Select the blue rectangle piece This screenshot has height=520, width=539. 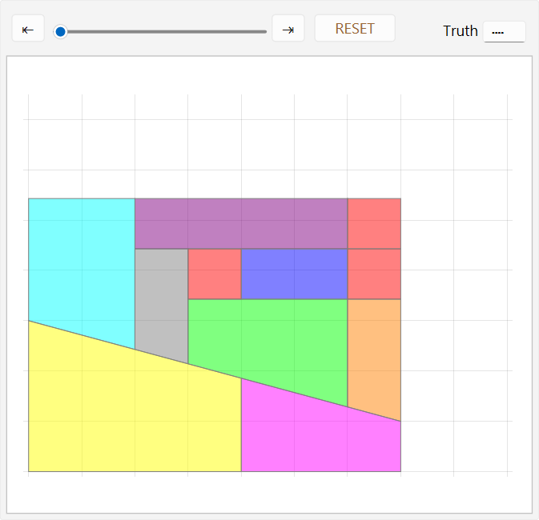click(294, 274)
